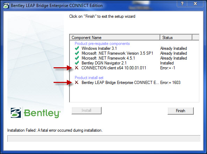Select the Product pre-requisite components group
The height and width of the screenshot is (154, 207).
[x=102, y=44]
